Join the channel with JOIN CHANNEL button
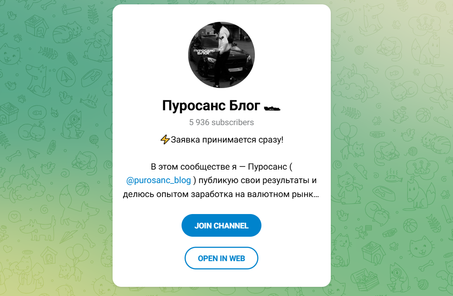This screenshot has width=453, height=296. 221,225
